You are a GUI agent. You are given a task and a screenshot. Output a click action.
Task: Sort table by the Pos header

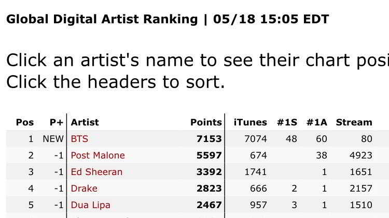coord(25,123)
